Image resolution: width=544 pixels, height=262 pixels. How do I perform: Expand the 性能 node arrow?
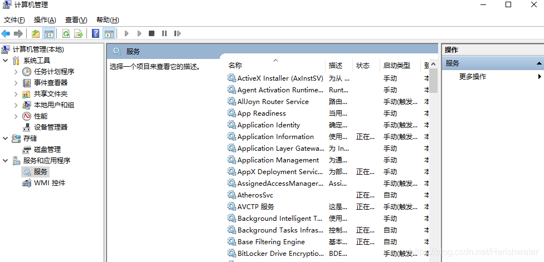click(16, 116)
